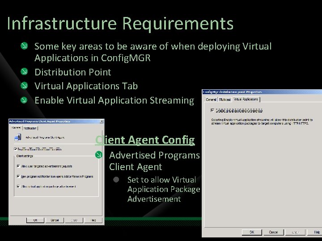Click the gray bullet beside Set to allow Virtual
This screenshot has width=322, height=241.
tap(116, 180)
